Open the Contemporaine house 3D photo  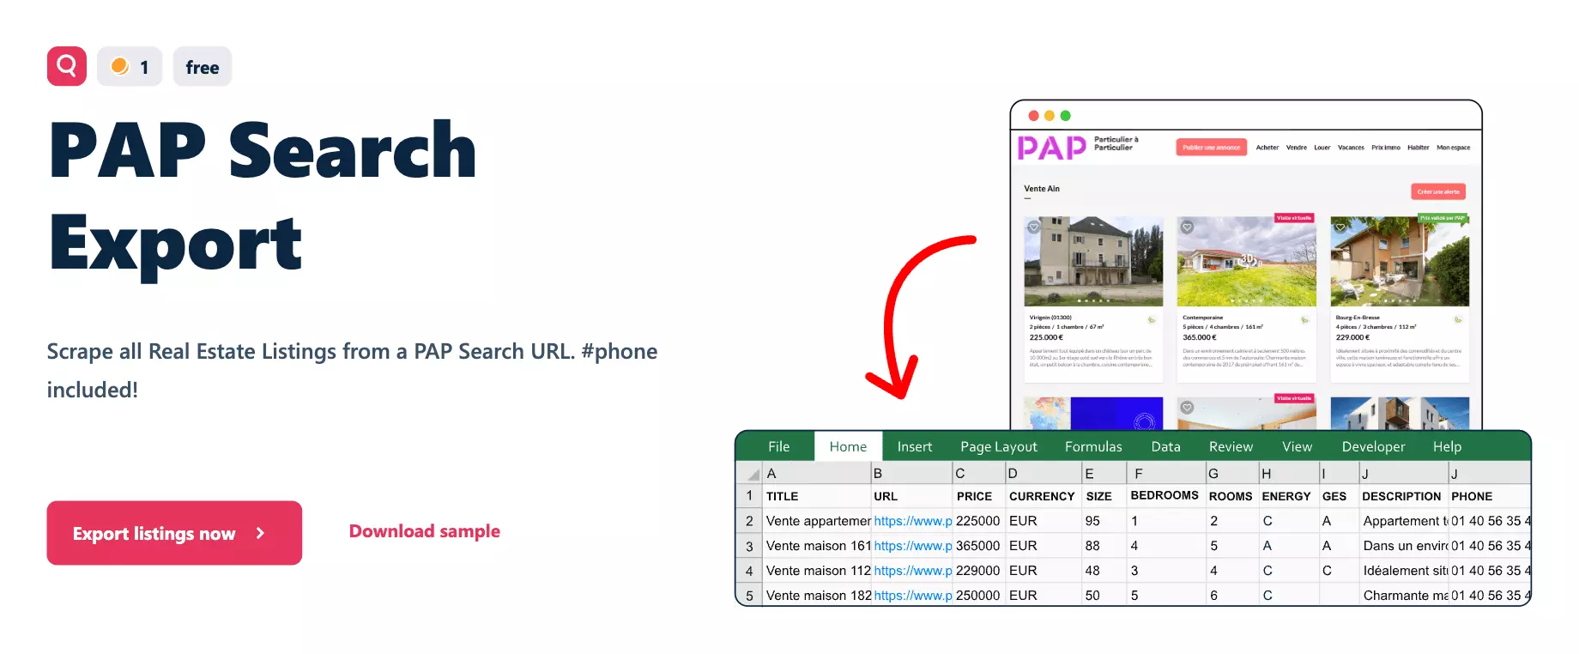1246,261
